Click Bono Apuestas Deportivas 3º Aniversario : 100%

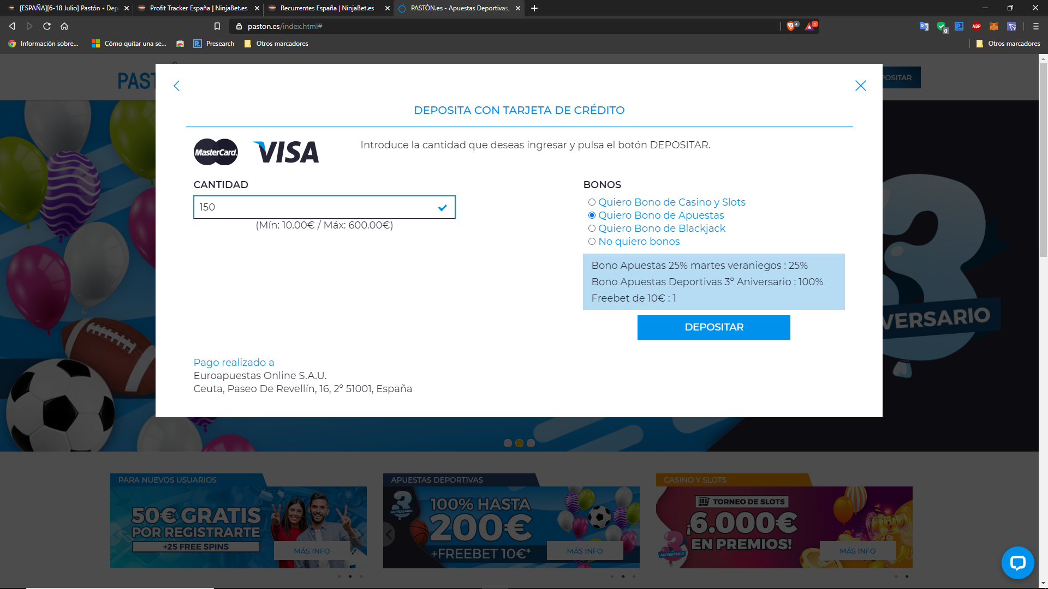(707, 282)
